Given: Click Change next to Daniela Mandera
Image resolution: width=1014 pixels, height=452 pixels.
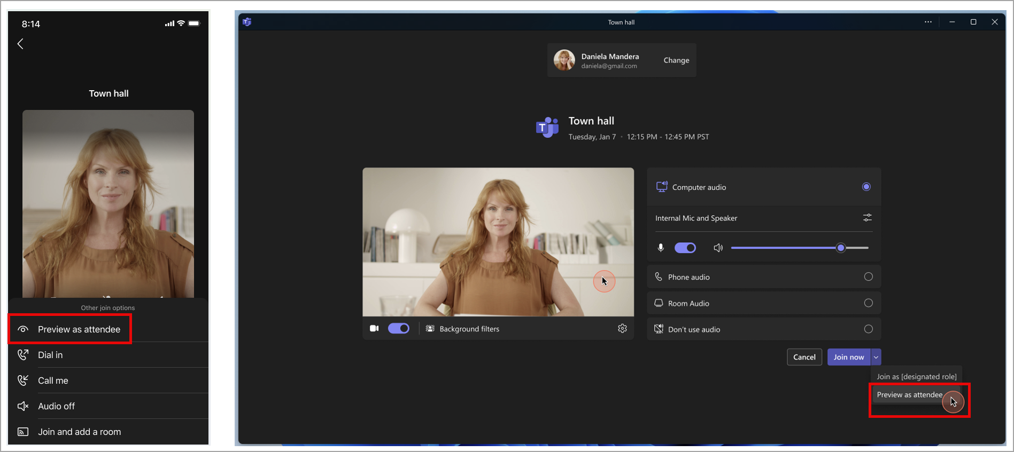Looking at the screenshot, I should coord(676,60).
